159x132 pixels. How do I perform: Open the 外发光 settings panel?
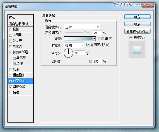[17, 41]
